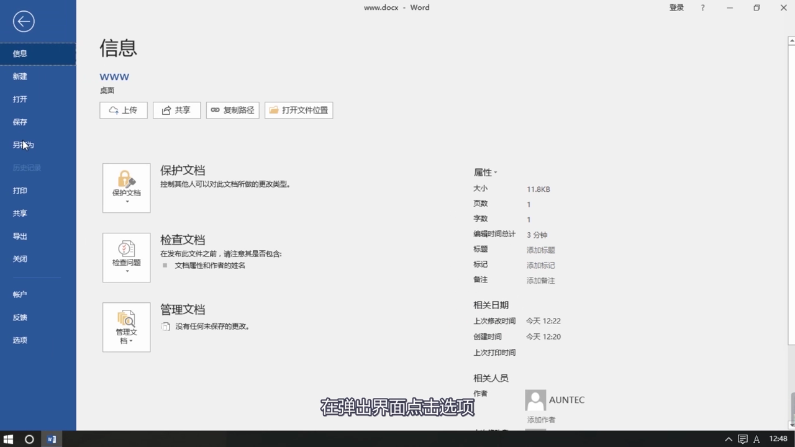Select Share (共享) in the sidebar

(38, 214)
